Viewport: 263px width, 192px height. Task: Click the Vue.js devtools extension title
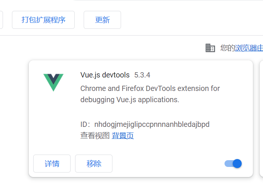(x=105, y=75)
